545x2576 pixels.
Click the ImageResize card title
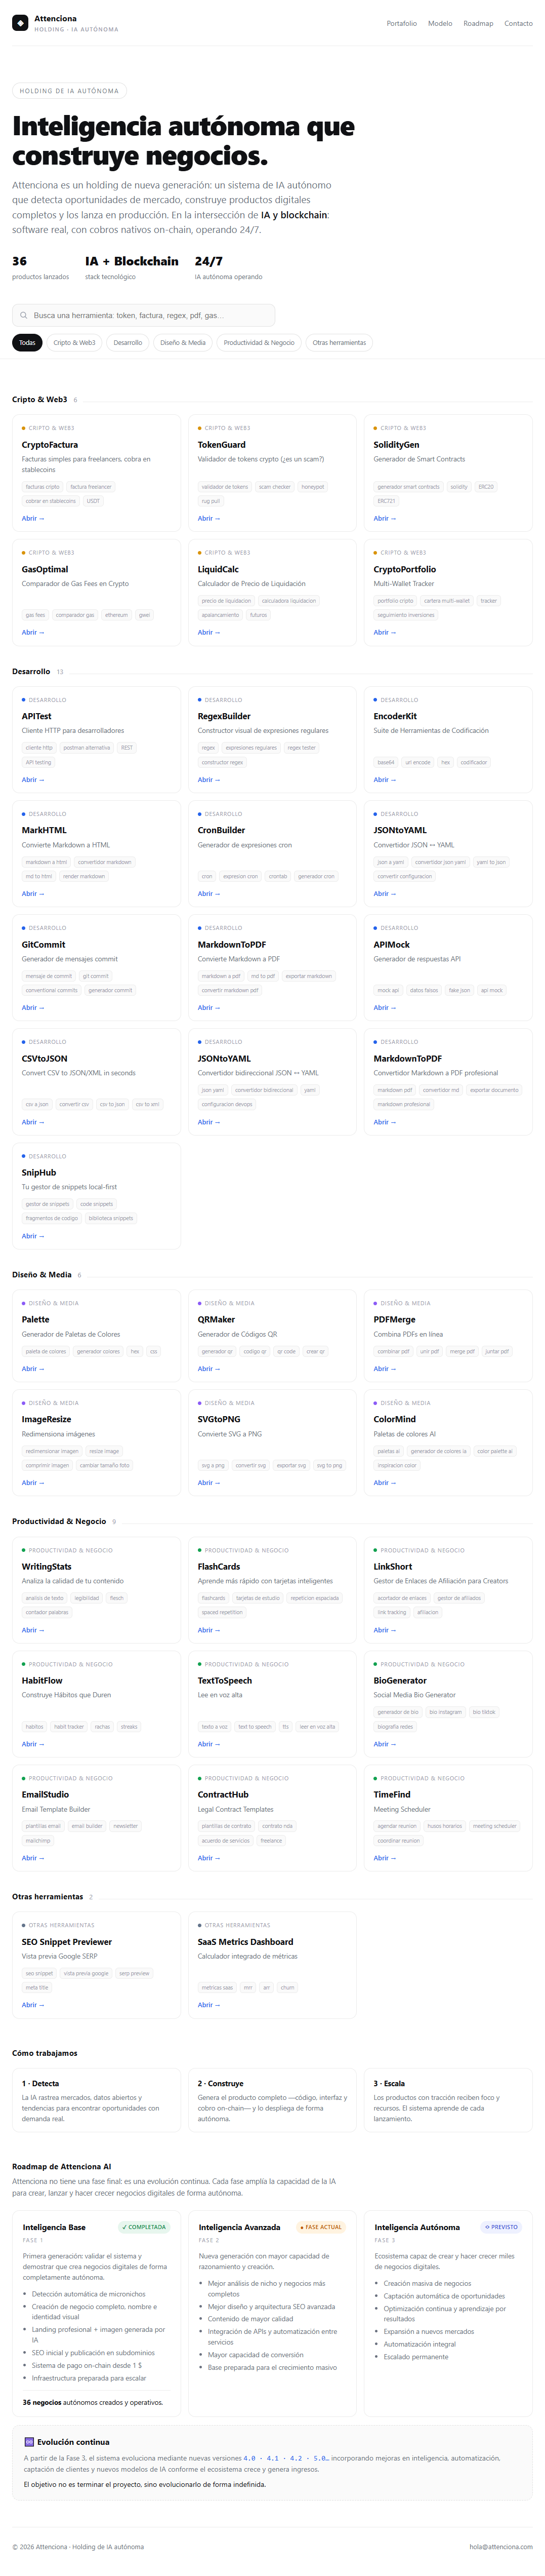[x=46, y=1419]
